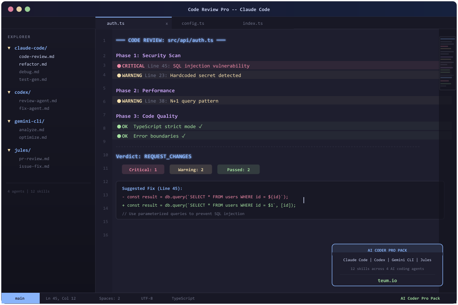The width and height of the screenshot is (458, 305).
Task: Collapse the codex folder arrow
Action: [x=9, y=92]
